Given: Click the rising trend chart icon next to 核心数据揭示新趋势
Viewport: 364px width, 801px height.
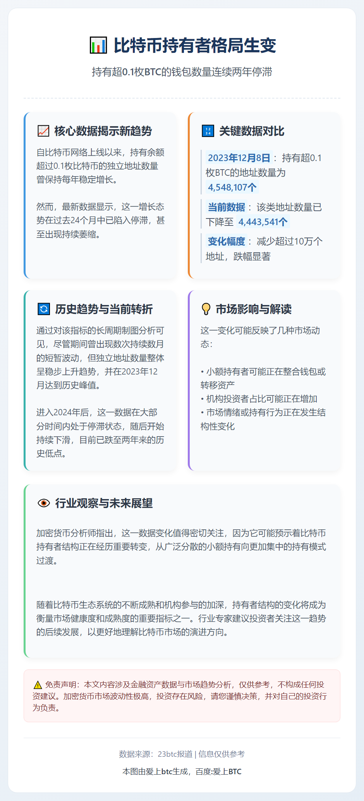Looking at the screenshot, I should point(43,131).
